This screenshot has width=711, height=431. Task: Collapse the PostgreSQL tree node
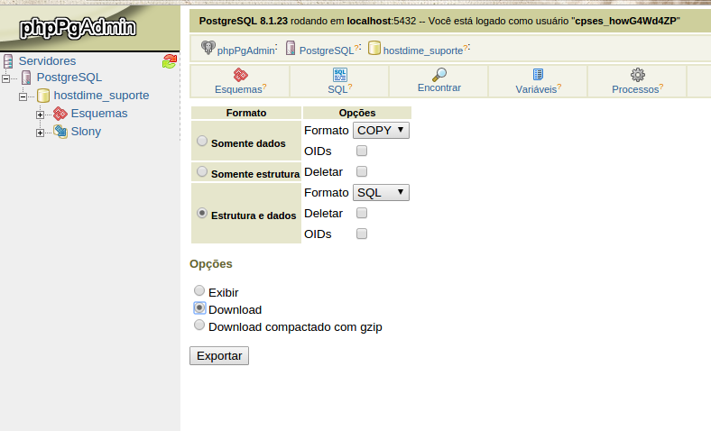(5, 78)
